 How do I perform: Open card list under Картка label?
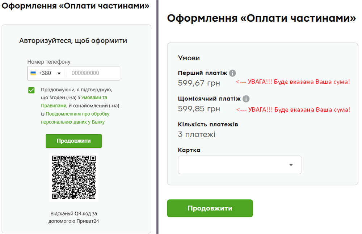[x=240, y=165]
